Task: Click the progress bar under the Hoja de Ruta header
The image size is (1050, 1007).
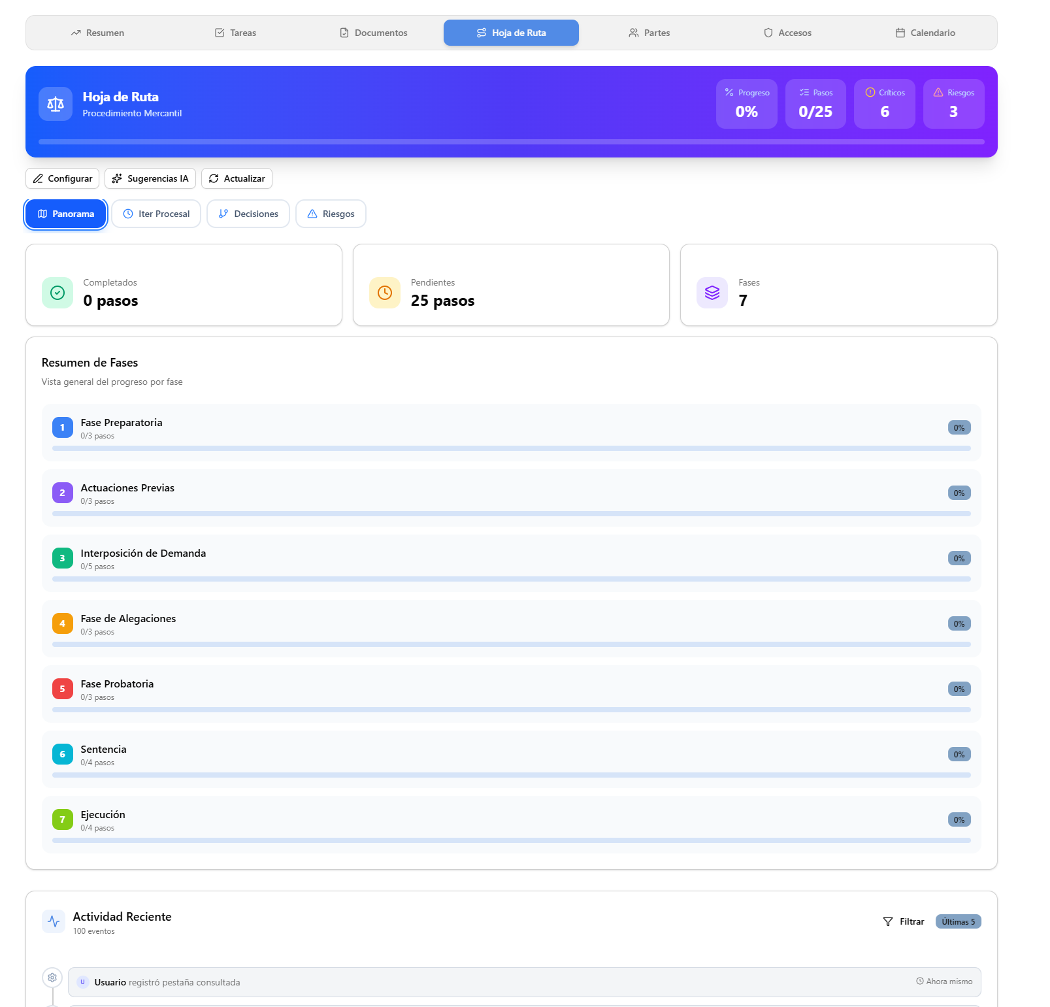Action: [512, 141]
